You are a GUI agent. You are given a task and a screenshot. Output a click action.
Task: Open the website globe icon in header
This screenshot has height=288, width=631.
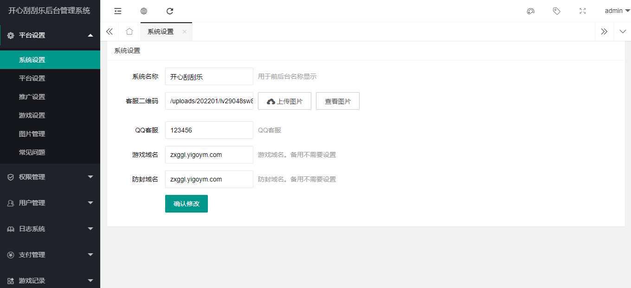point(144,11)
